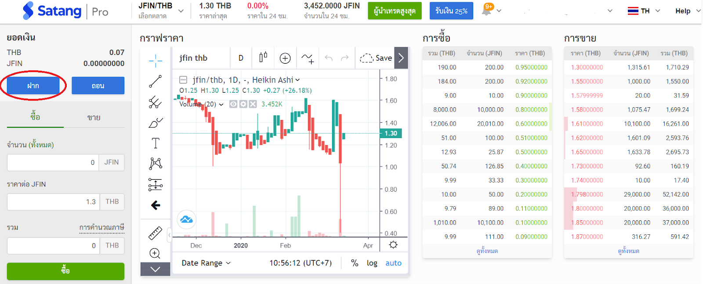Open notifications bell with 9+ badge
703x284 pixels.
(487, 9)
